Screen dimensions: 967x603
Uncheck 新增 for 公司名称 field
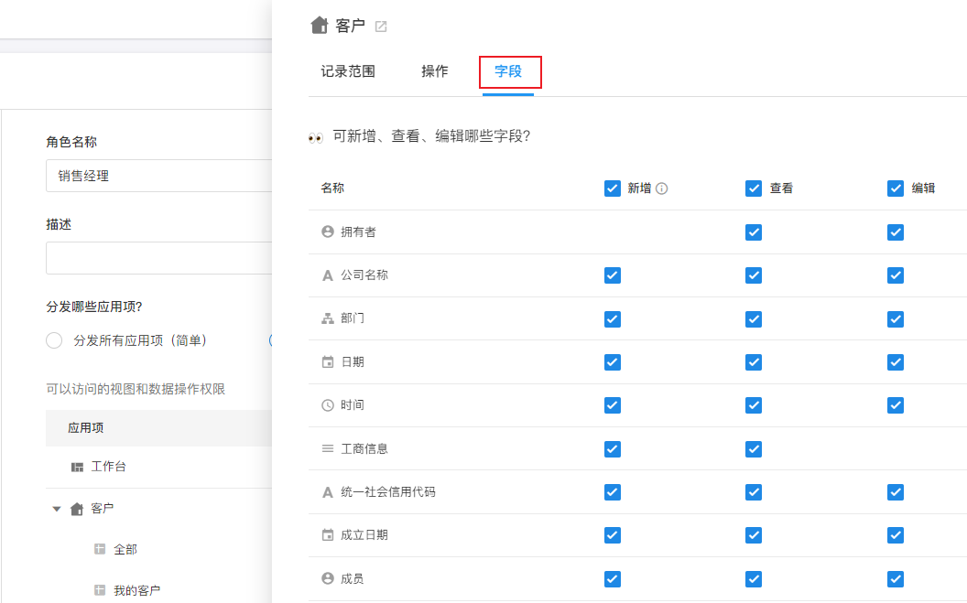(x=613, y=275)
